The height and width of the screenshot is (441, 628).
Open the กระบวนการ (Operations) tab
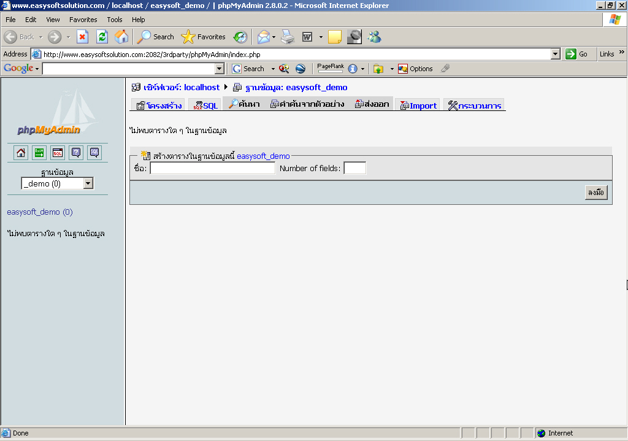tap(474, 105)
